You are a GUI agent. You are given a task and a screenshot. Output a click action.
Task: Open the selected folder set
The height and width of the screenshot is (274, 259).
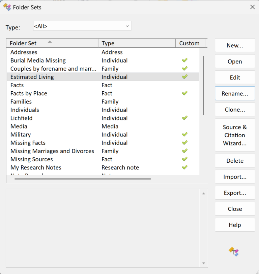click(x=235, y=61)
